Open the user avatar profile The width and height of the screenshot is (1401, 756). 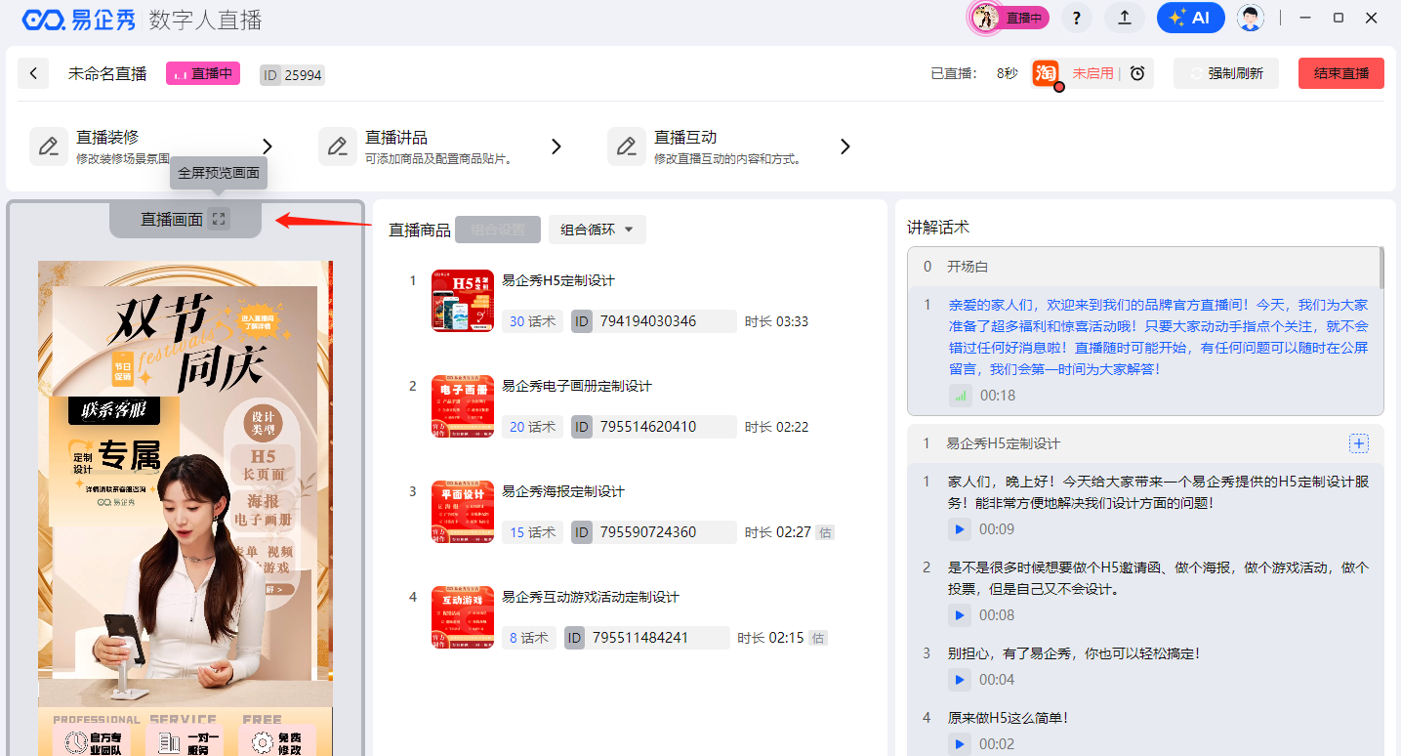point(1250,18)
